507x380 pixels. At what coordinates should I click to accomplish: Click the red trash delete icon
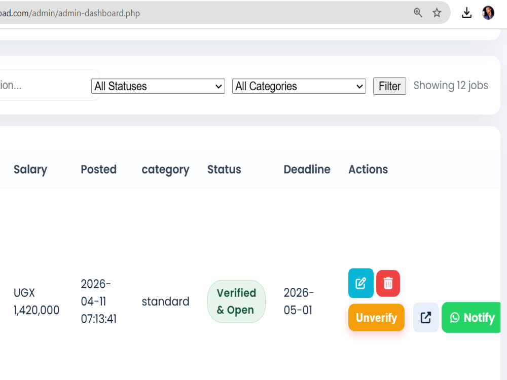(x=388, y=283)
